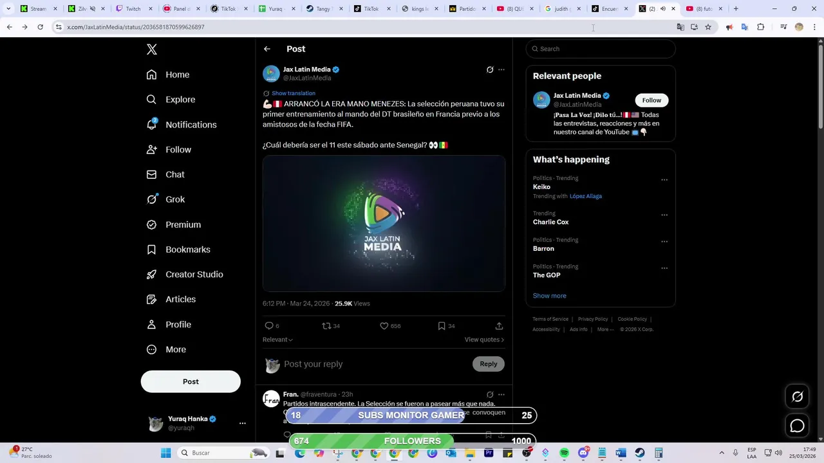
Task: Click the browser address bar URL
Action: tap(136, 27)
